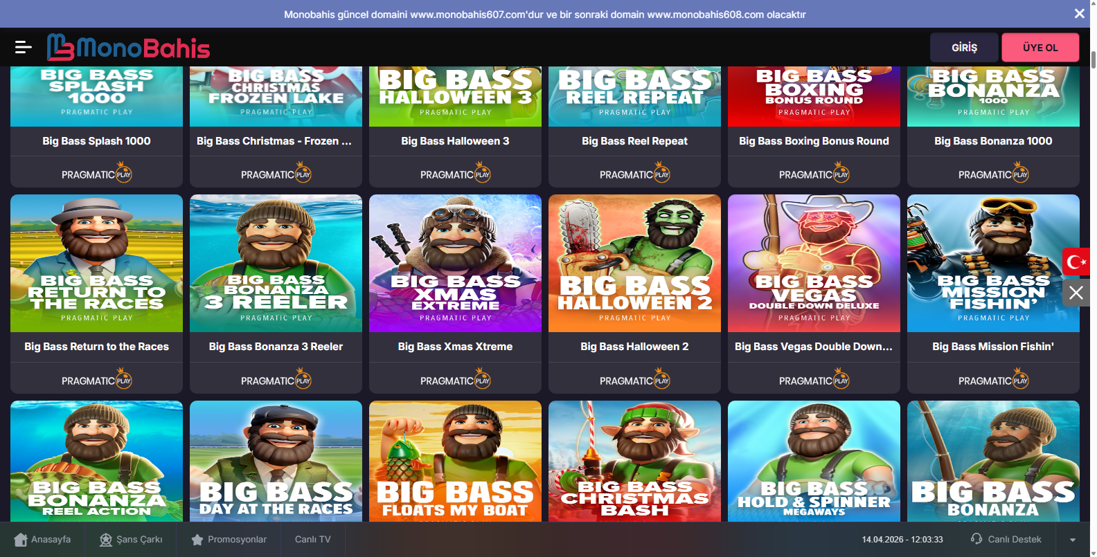Click the Big Bass Return to the Races title
The width and height of the screenshot is (1097, 557).
(x=96, y=347)
